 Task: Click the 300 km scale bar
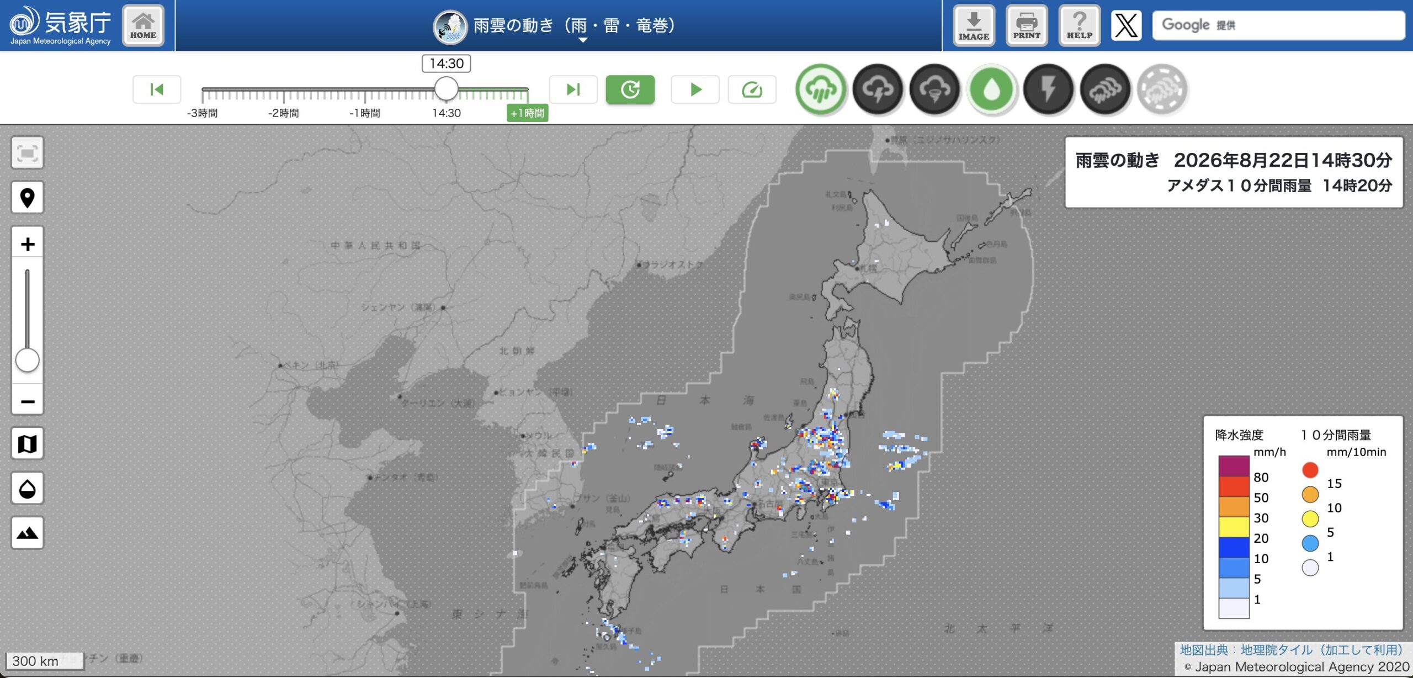pyautogui.click(x=45, y=661)
